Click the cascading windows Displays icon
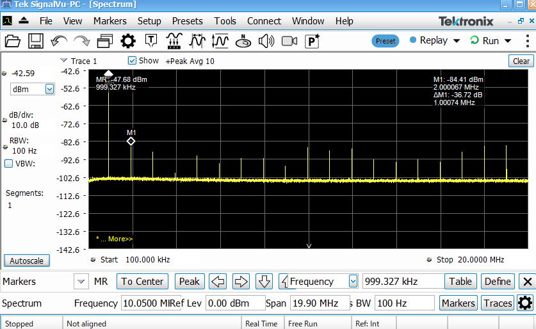Viewport: 536px width, 329px height. 104,42
